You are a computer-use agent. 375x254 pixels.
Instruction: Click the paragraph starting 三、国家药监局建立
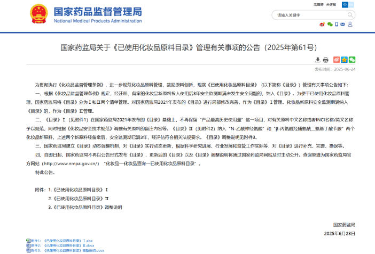(x=190, y=146)
